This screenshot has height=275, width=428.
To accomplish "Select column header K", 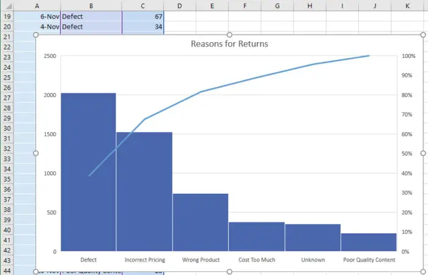I will pos(407,5).
